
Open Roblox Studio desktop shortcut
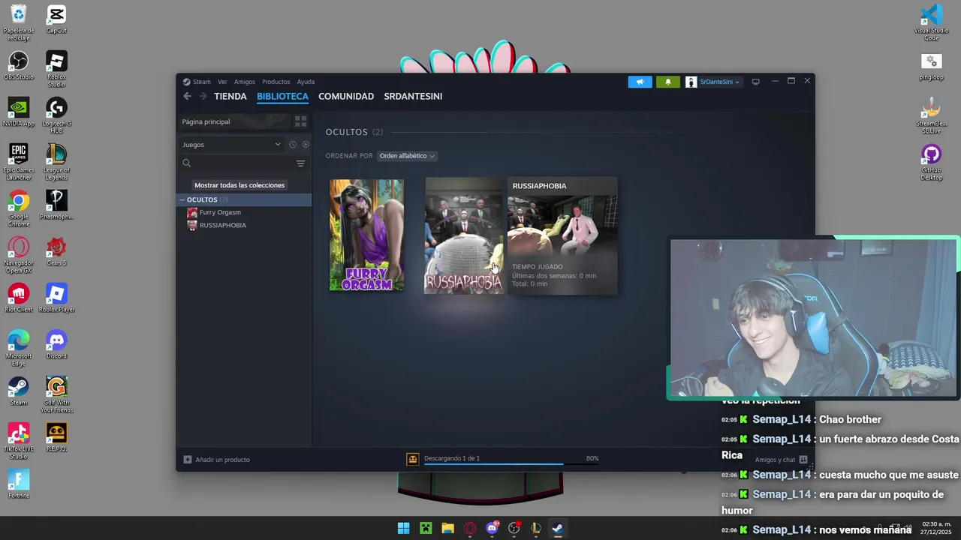coord(56,69)
